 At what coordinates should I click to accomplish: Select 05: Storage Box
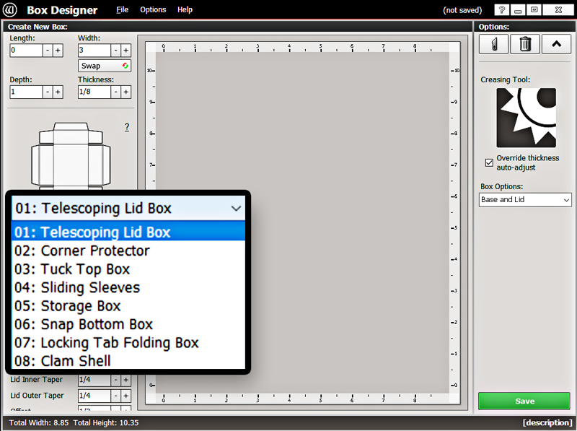[128, 306]
